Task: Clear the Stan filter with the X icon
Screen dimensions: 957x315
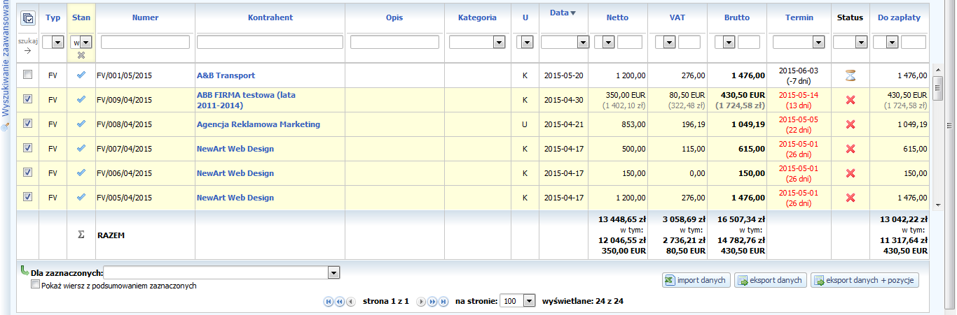Action: 81,55
